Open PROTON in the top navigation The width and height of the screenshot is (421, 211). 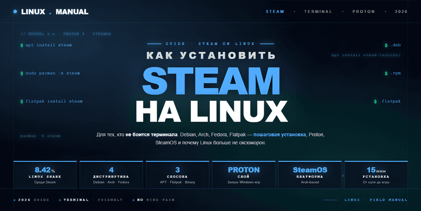tap(363, 11)
